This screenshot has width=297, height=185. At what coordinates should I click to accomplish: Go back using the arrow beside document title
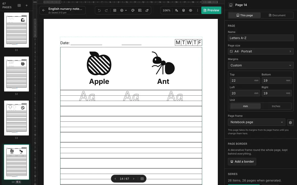click(43, 10)
